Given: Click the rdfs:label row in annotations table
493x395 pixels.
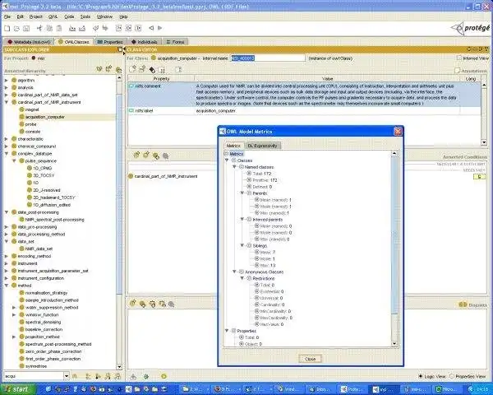Looking at the screenshot, I should tap(304, 110).
